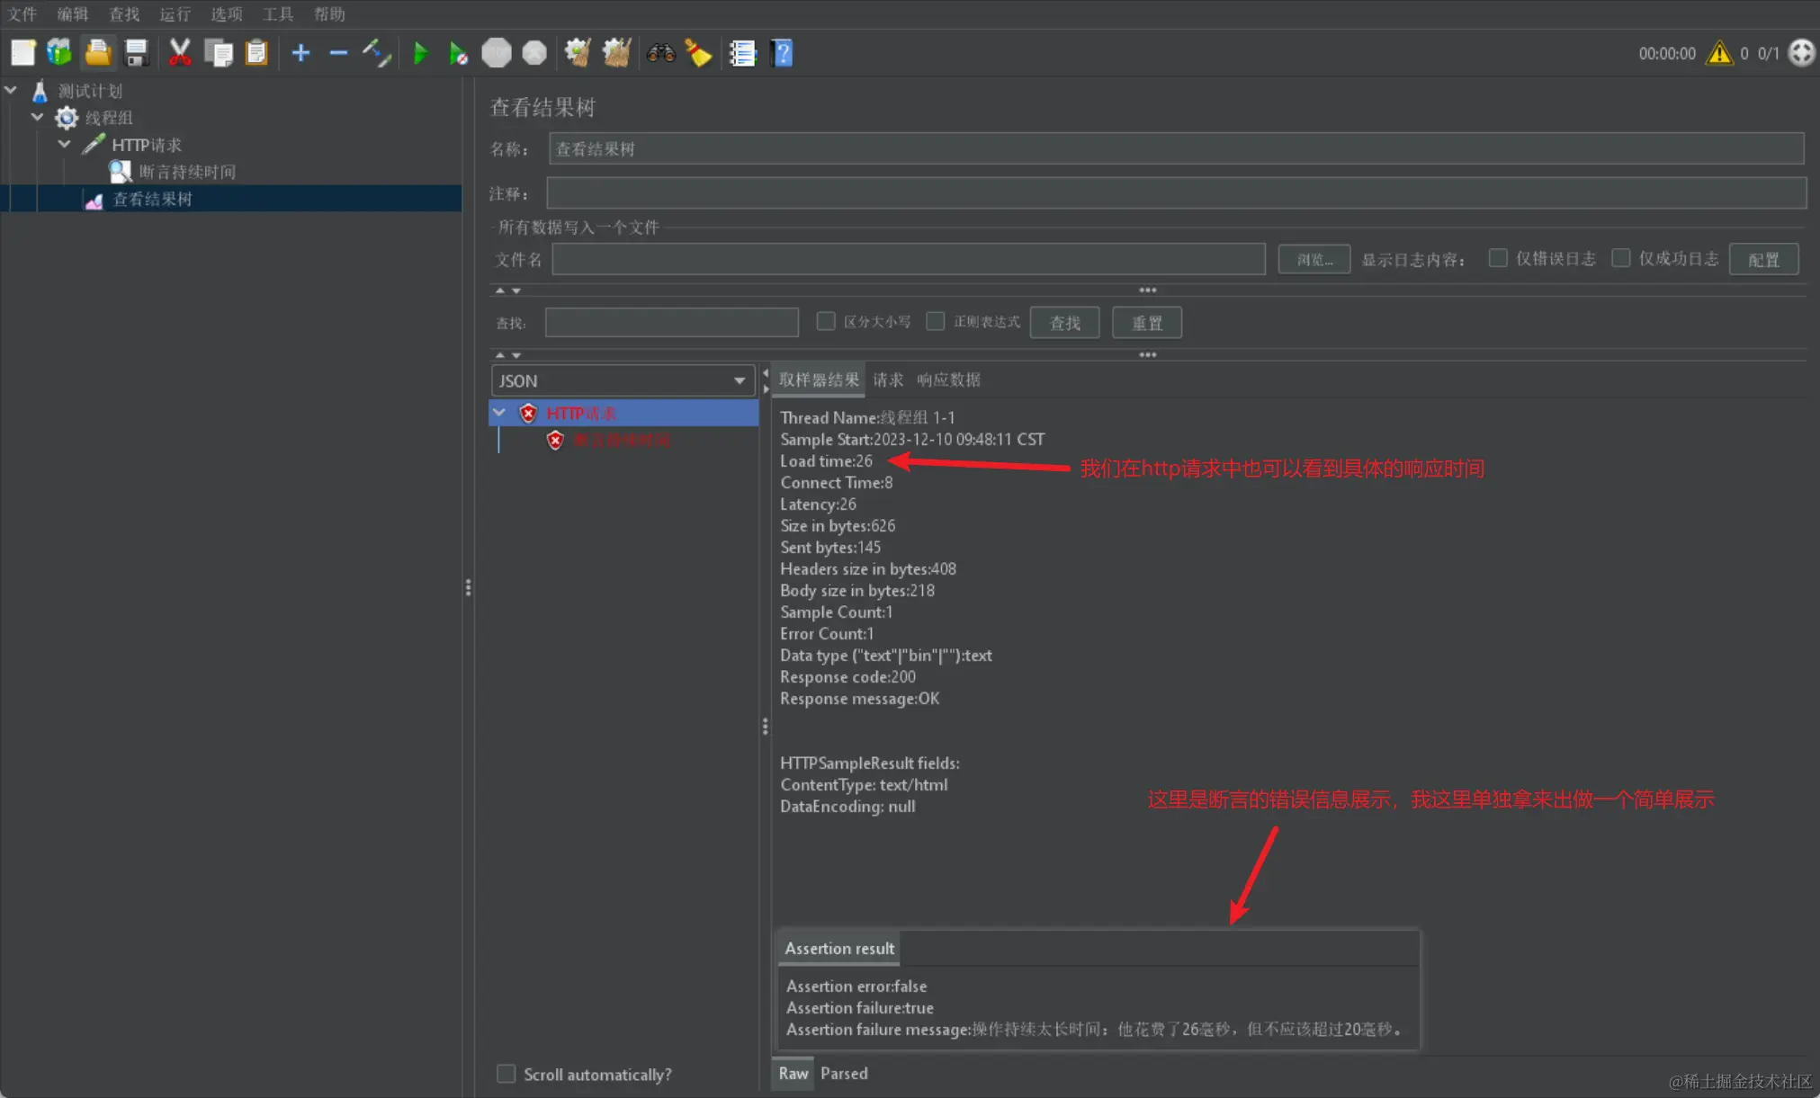Collapse the 线程组 tree node
The image size is (1820, 1098).
tap(38, 117)
